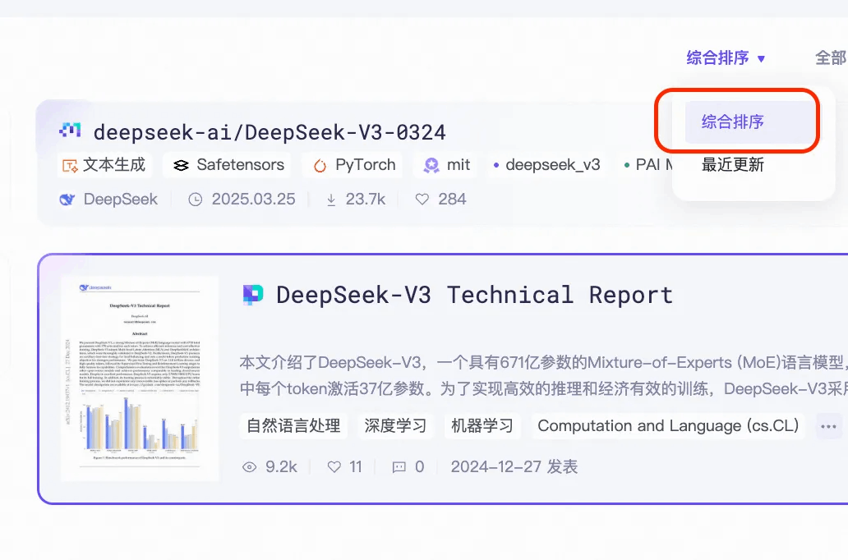848x560 pixels.
Task: Like the model via heart icon 284
Action: (422, 200)
